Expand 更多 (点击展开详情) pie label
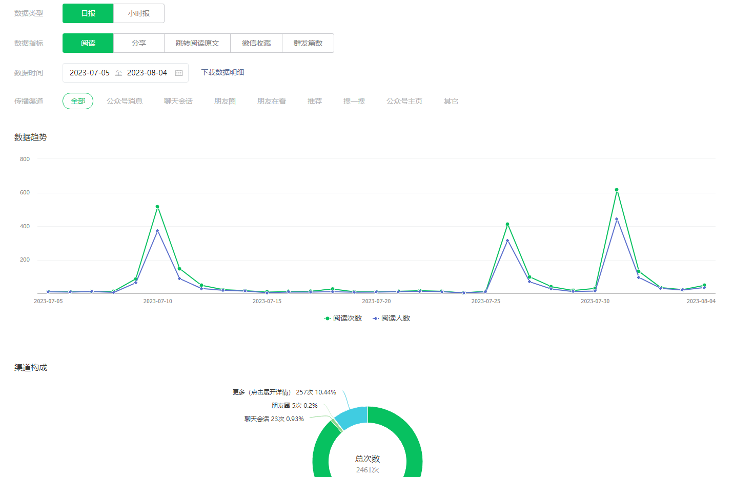This screenshot has height=477, width=734. (261, 392)
